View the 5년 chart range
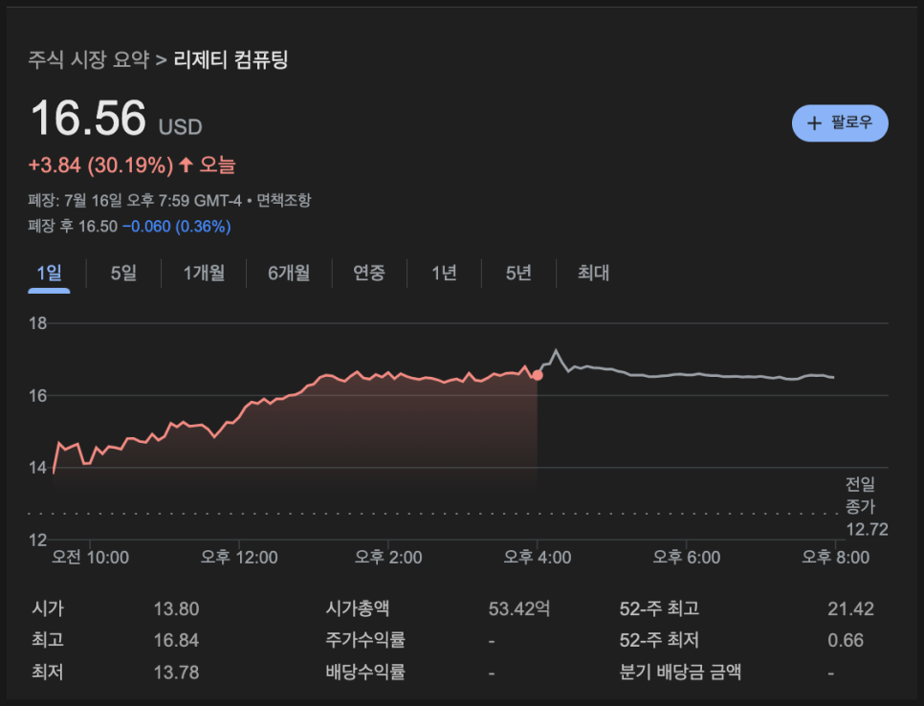Screen dimensions: 924x706 pos(518,273)
